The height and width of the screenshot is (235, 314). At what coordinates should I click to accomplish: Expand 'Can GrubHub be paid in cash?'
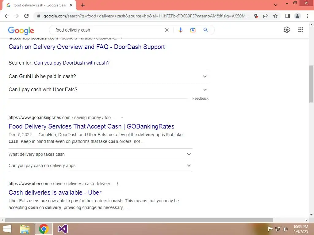(x=109, y=76)
